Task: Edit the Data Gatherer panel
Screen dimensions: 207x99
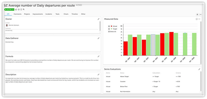Action: pos(98,38)
